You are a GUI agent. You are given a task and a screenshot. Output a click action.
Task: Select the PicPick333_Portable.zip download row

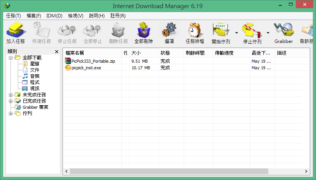coord(93,61)
